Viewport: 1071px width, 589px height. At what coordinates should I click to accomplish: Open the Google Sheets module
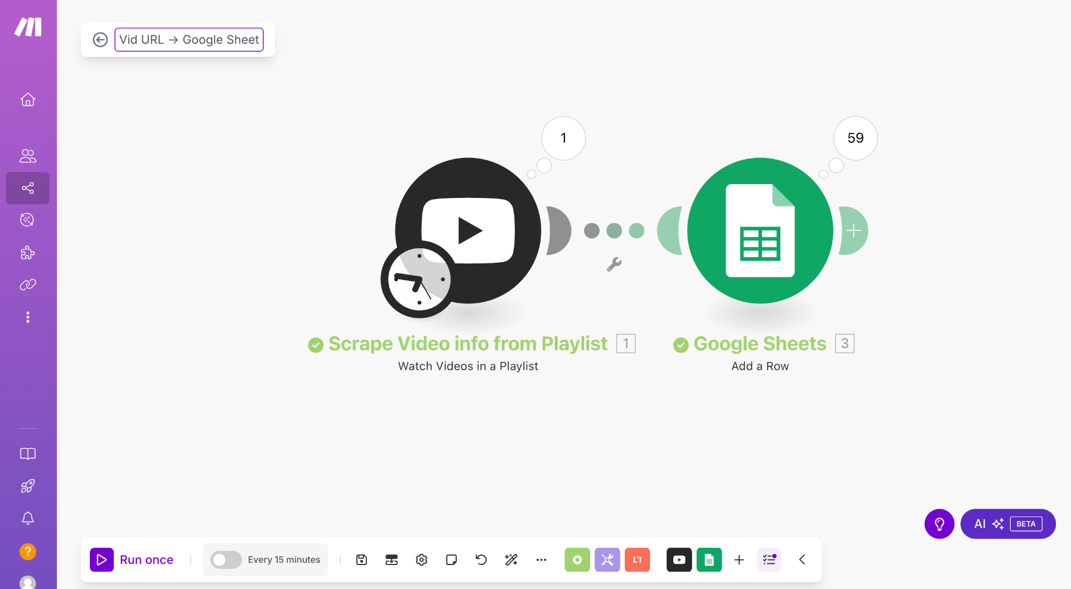coord(760,230)
